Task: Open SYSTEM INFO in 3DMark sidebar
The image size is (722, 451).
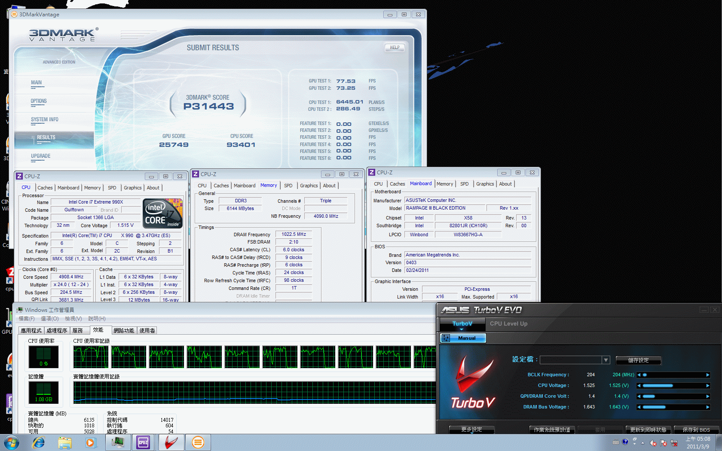Action: click(45, 119)
